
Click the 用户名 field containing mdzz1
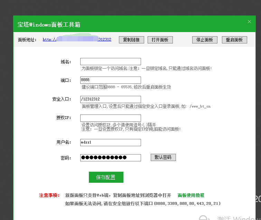tap(111, 142)
